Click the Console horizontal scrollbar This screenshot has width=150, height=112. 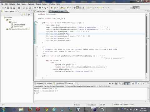pyautogui.click(x=90, y=101)
